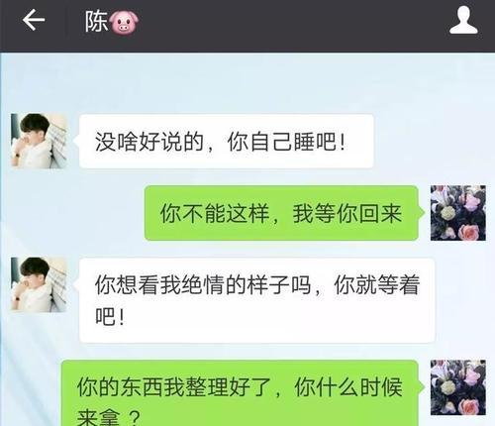Tap the text 你什么时候来拿 in green bubble
The height and width of the screenshot is (426, 495).
coord(240,401)
